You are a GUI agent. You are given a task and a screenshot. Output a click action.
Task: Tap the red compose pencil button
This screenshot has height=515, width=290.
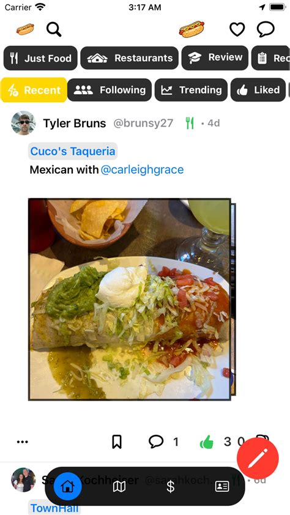pos(258,459)
